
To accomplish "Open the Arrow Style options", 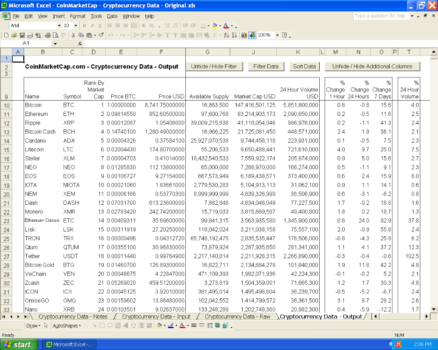I will pyautogui.click(x=209, y=325).
